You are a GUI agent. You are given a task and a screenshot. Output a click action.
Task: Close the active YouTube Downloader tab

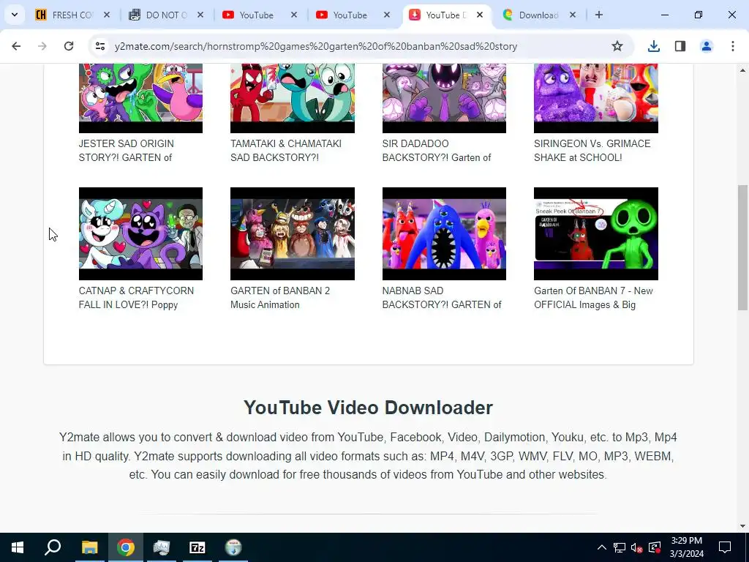click(x=480, y=15)
